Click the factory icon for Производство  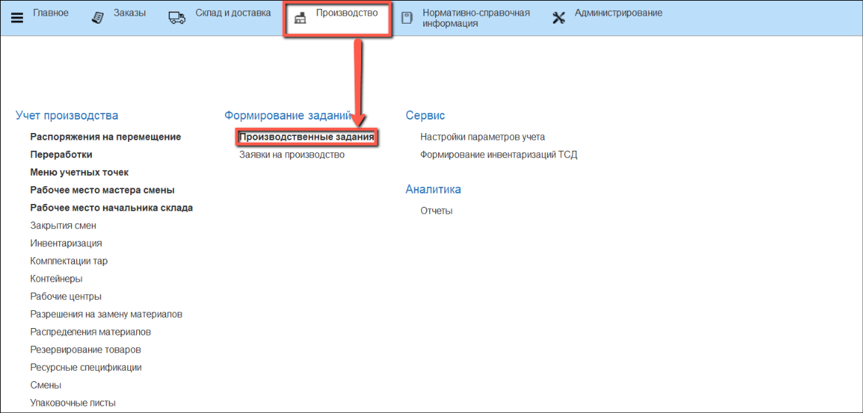[300, 18]
